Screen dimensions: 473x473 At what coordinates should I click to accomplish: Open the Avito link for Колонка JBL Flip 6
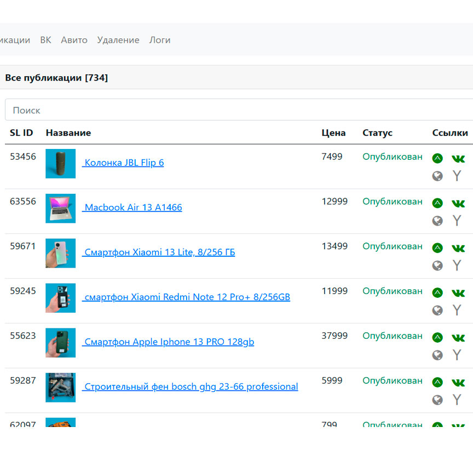coord(437,158)
